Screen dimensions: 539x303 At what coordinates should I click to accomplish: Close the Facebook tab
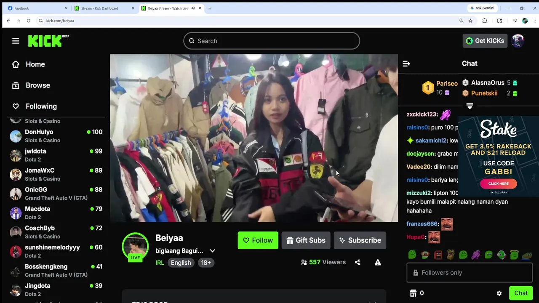66,8
